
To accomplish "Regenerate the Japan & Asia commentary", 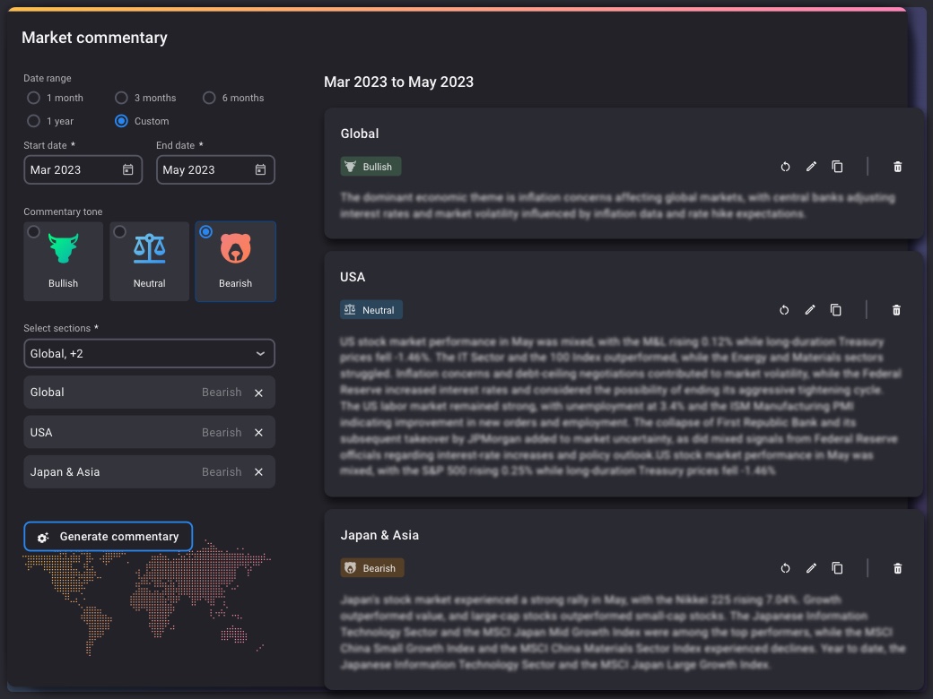I will coord(785,568).
